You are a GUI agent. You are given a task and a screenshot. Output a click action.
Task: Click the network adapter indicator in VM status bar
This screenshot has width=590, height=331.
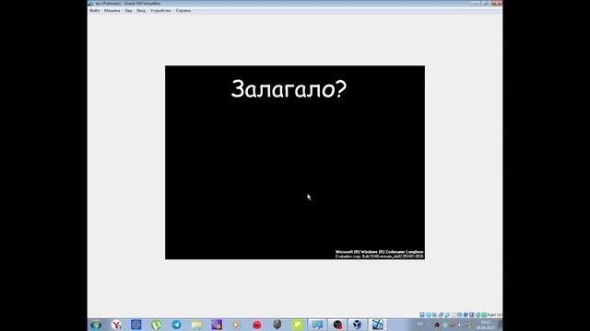(x=441, y=314)
